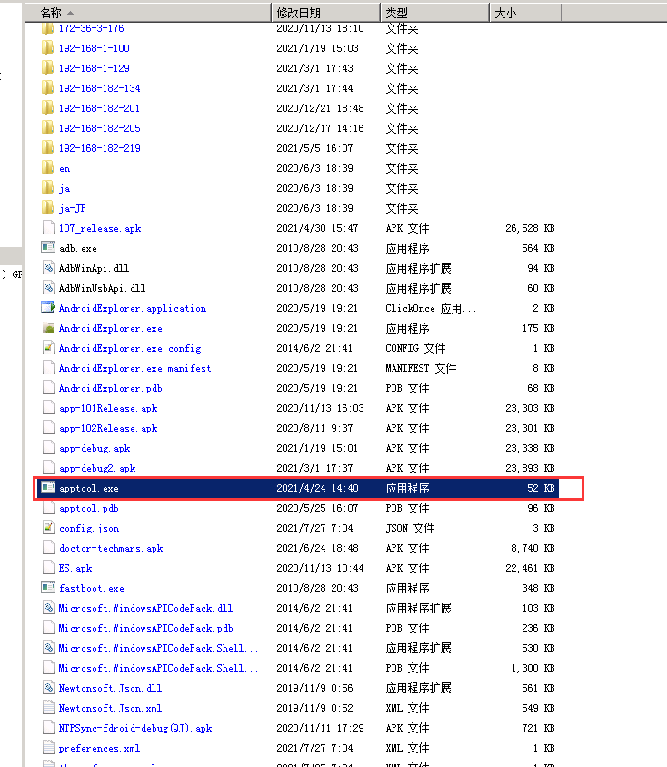This screenshot has width=667, height=767.
Task: Click size 52 KB of apptool.exe
Action: (x=541, y=488)
